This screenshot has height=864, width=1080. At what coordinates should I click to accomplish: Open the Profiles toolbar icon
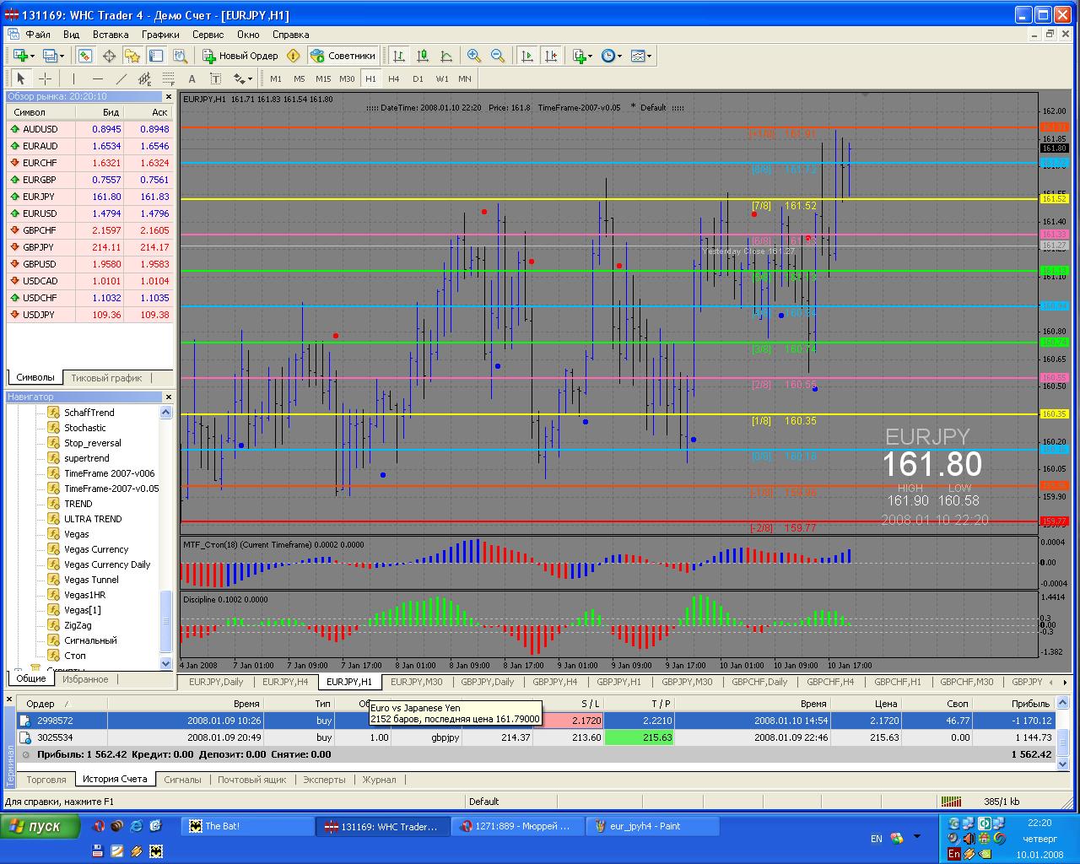click(52, 56)
